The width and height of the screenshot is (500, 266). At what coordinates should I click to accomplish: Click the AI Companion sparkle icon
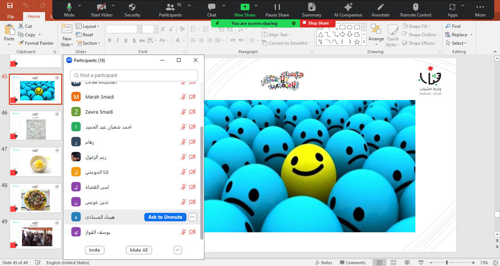[348, 7]
